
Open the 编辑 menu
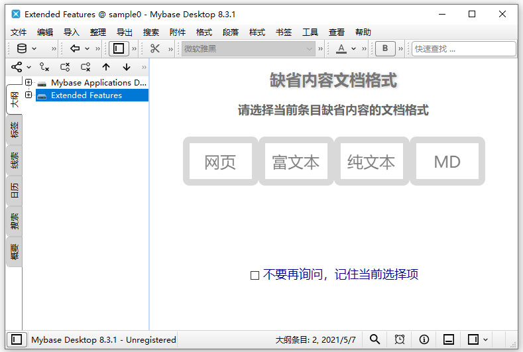45,32
